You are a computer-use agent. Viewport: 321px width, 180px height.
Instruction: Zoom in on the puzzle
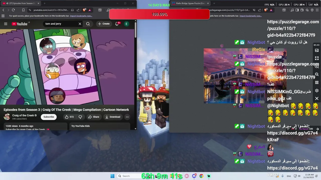317,66
